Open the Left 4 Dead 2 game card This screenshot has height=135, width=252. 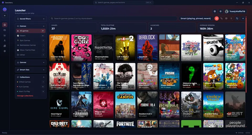coord(125,48)
